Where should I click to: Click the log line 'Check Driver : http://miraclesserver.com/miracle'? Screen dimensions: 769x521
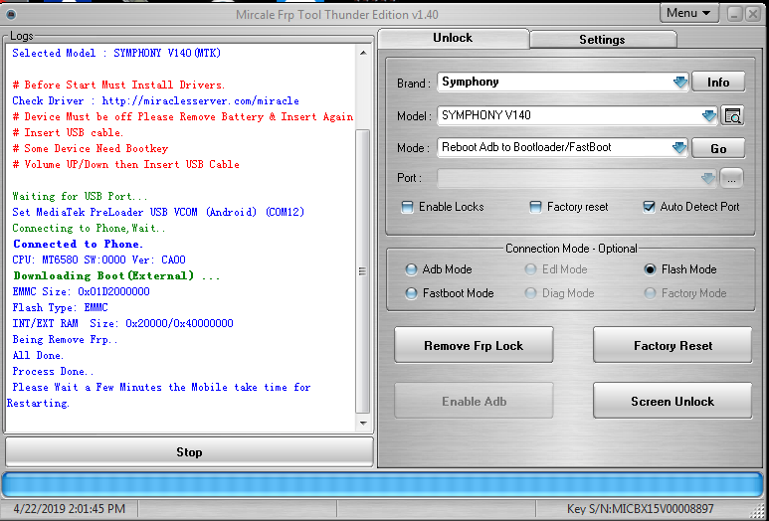(x=155, y=101)
